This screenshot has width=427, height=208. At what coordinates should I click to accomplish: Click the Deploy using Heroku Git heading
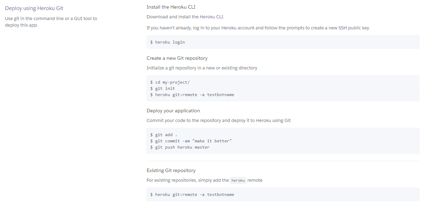pyautogui.click(x=34, y=8)
